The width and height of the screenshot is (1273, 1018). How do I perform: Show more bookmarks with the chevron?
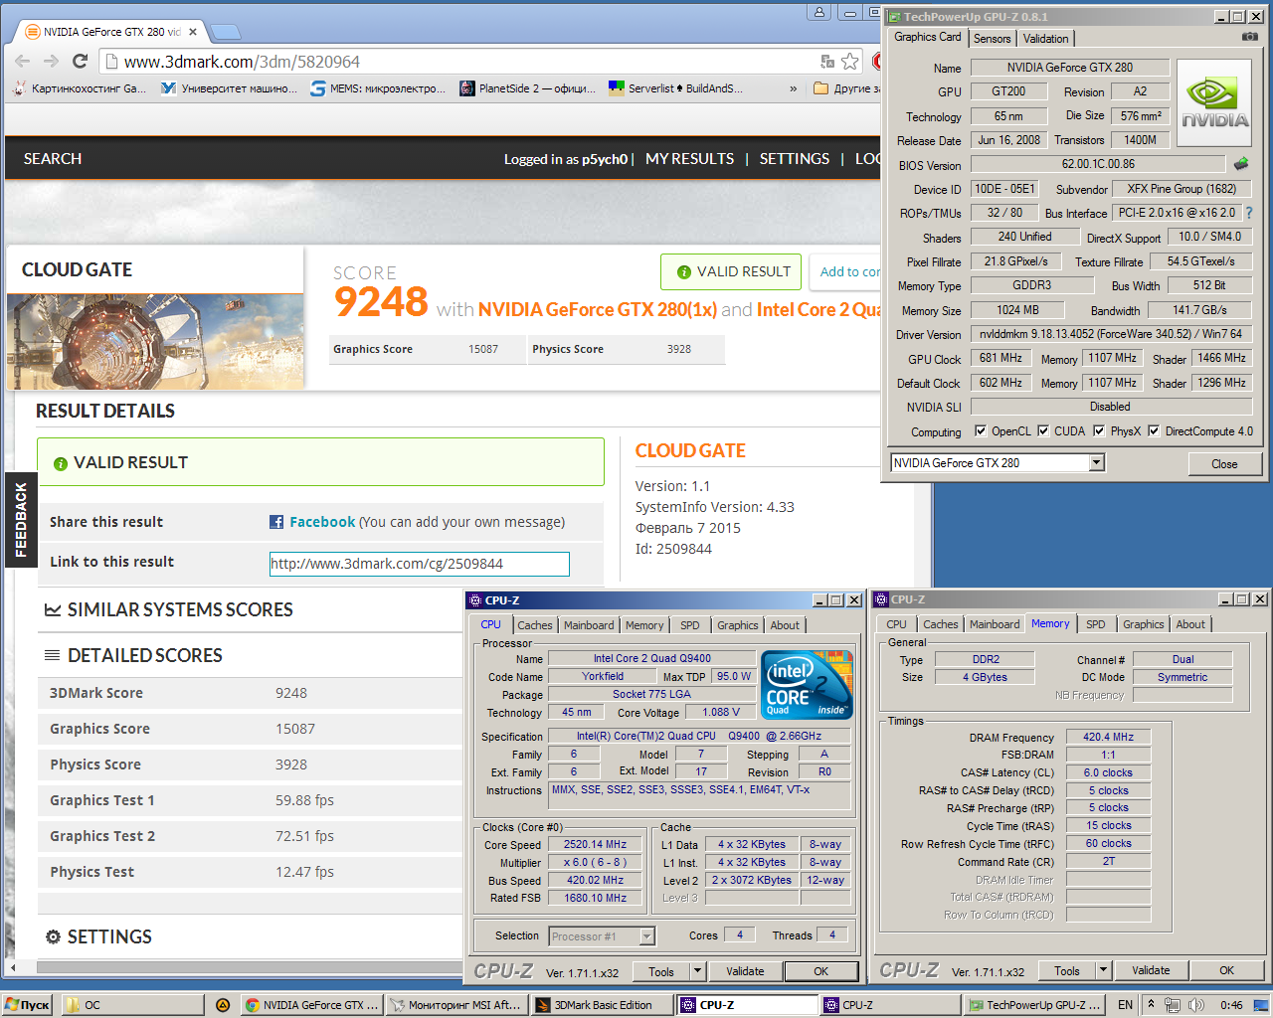[793, 88]
